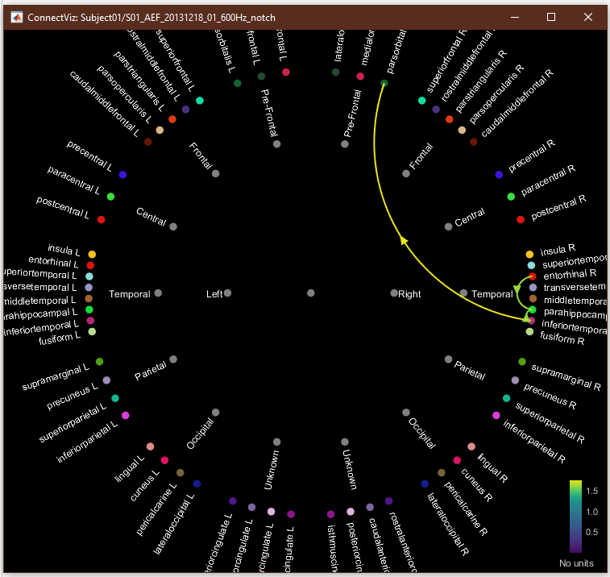Viewport: 610px width, 577px height.
Task: Click the colorbar gradient scale
Action: click(x=575, y=516)
